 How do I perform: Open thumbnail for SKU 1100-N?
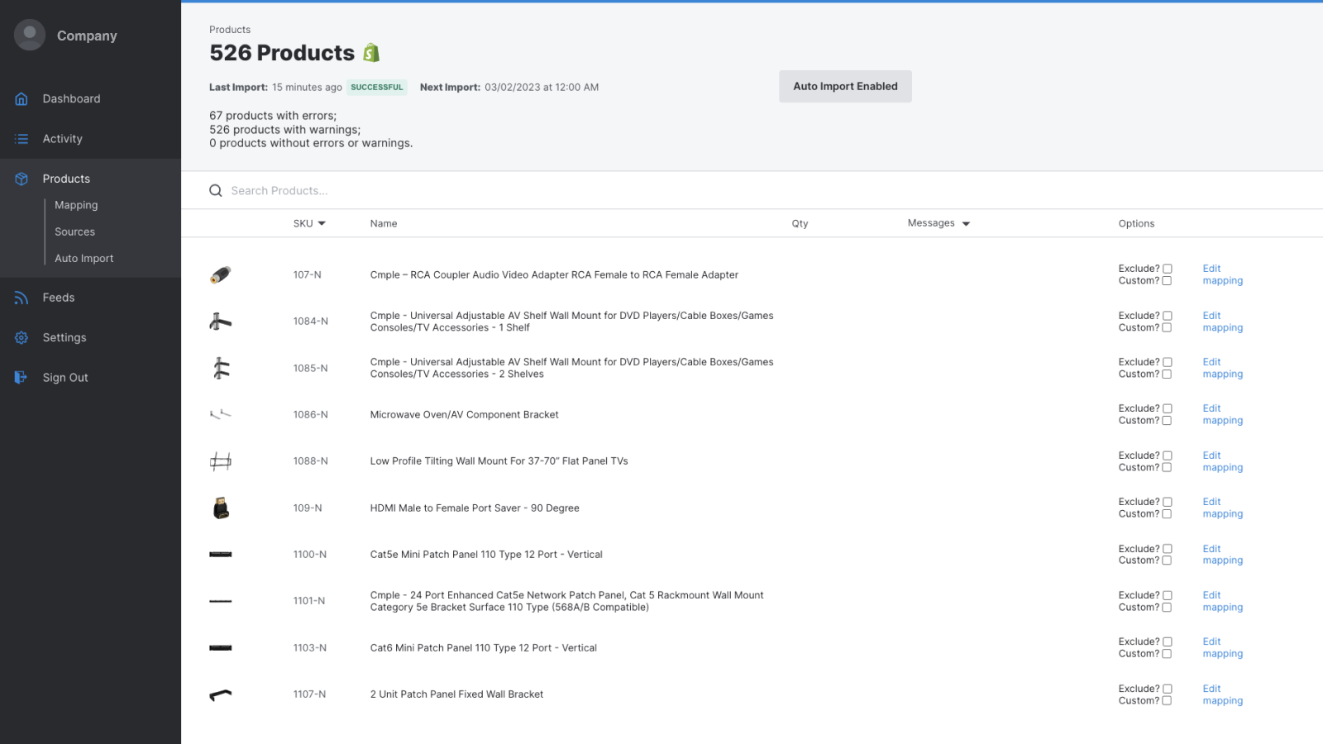tap(221, 555)
